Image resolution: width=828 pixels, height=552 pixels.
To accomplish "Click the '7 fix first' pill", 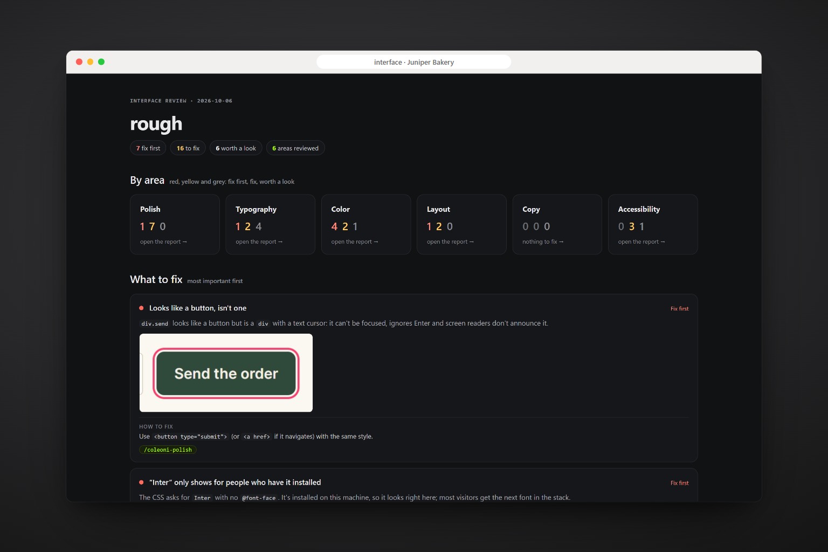I will 148,148.
